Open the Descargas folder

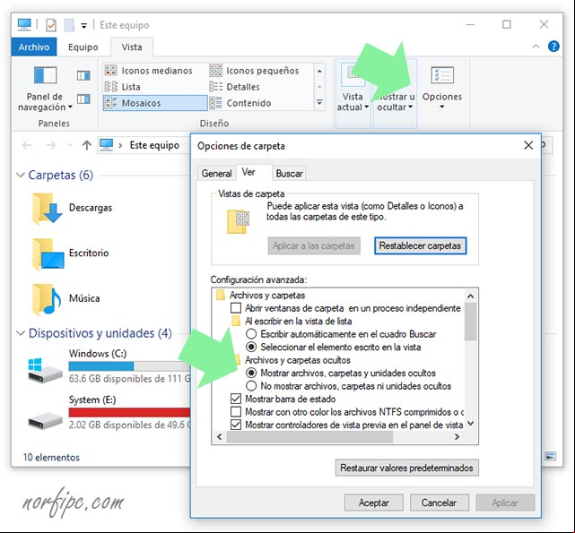pos(72,208)
